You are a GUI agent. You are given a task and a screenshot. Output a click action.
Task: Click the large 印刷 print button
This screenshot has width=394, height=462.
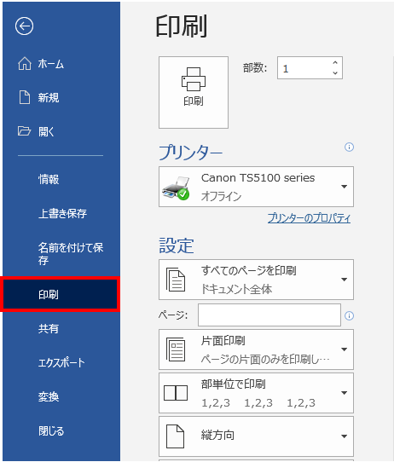point(194,93)
